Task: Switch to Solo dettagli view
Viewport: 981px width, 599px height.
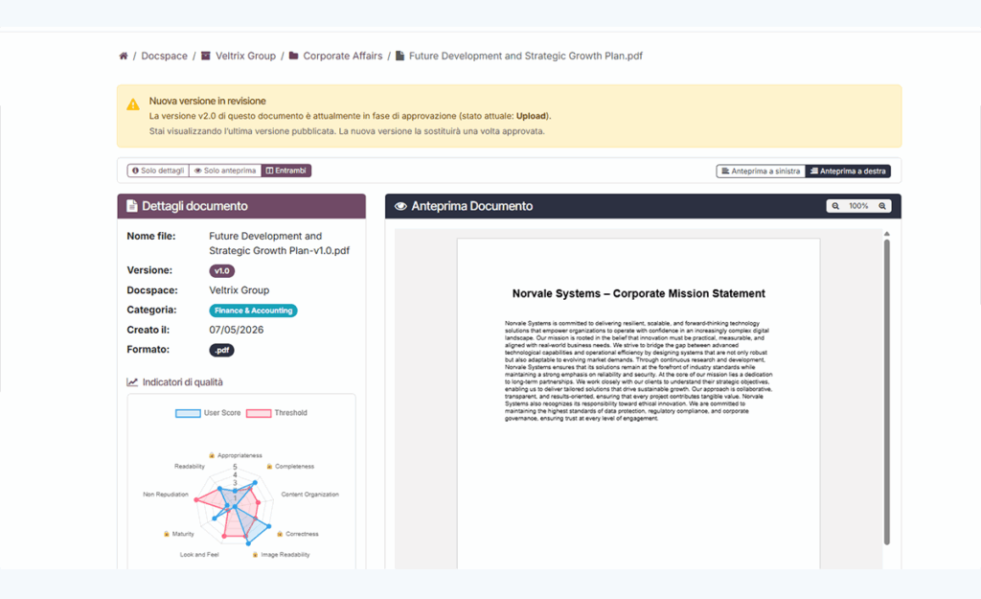Action: pos(158,171)
